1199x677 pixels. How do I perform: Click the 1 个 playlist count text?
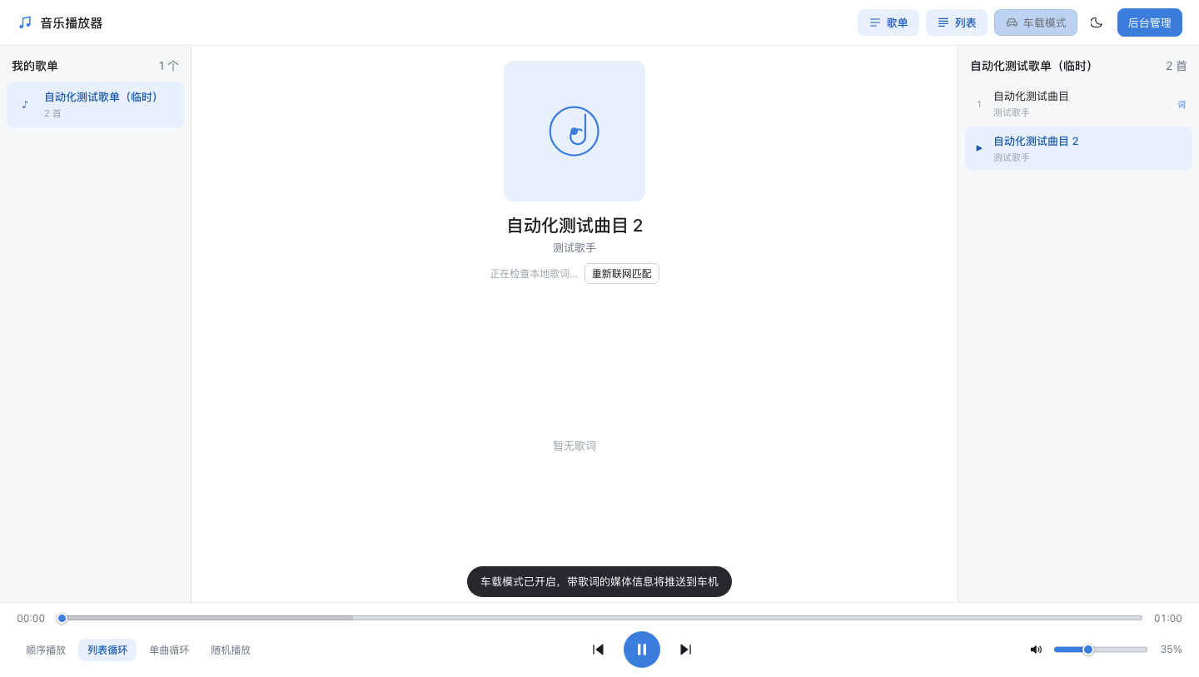pos(169,66)
